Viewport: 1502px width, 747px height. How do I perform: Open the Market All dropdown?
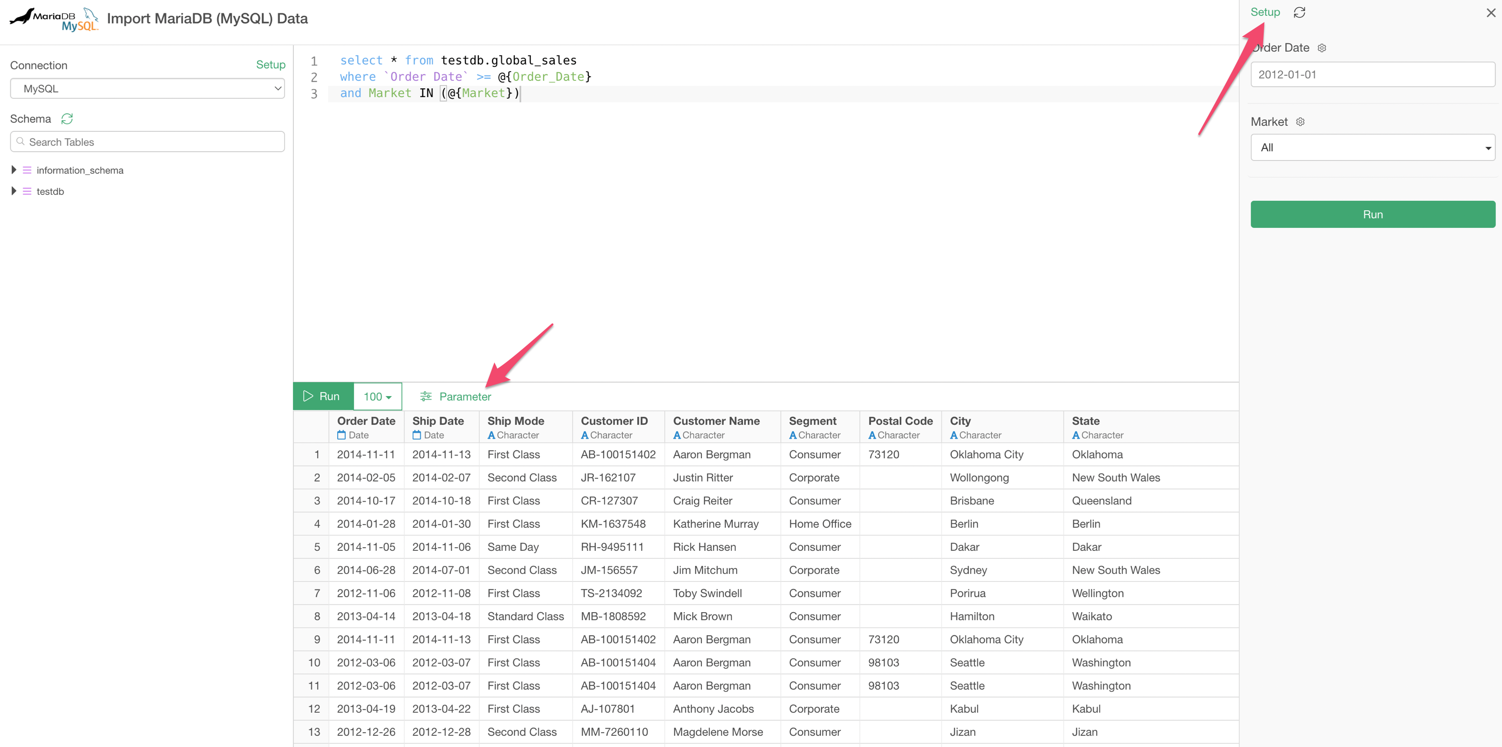tap(1372, 148)
